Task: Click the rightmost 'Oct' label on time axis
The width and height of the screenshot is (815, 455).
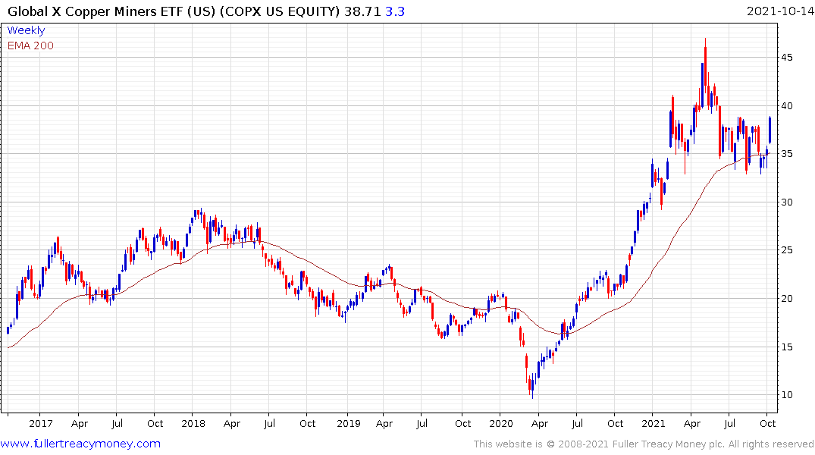Action: (x=768, y=423)
